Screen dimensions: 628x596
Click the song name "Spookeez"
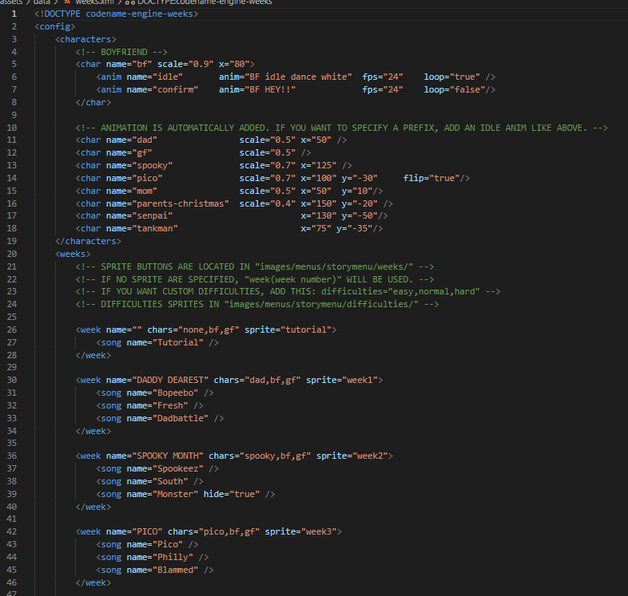click(178, 469)
